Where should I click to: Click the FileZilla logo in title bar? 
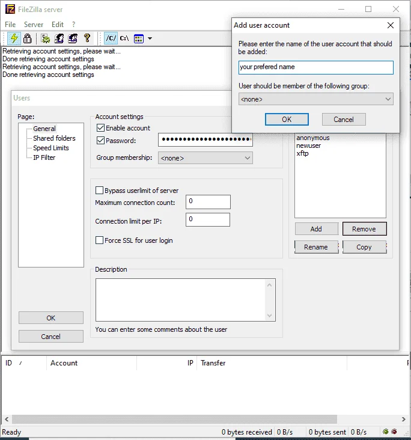point(10,9)
